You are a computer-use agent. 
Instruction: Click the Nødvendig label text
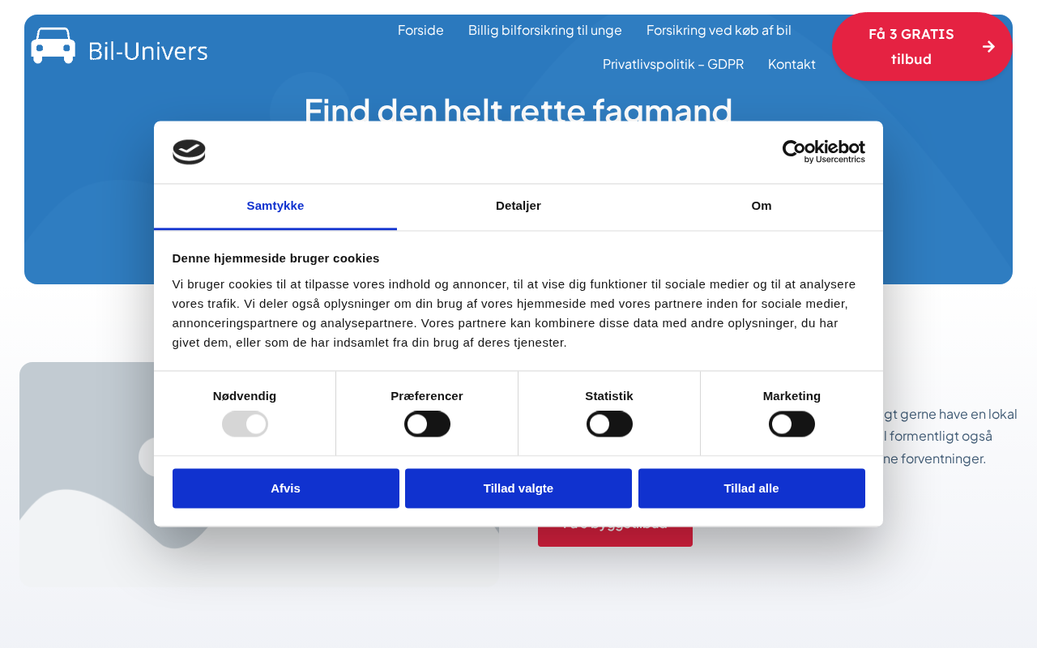point(245,396)
